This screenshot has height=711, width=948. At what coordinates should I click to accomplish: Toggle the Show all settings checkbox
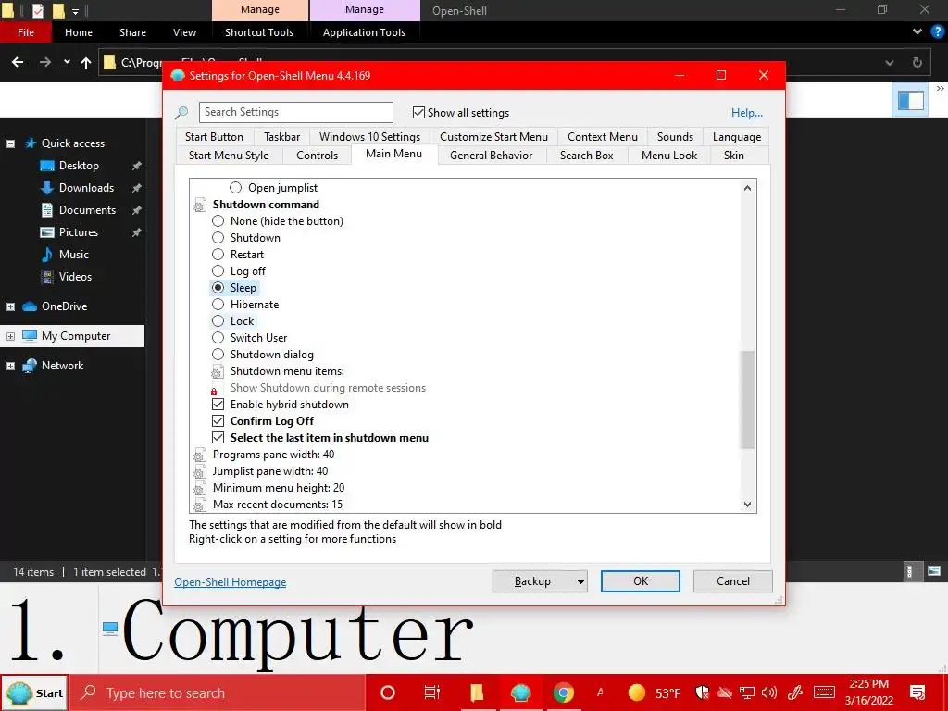(418, 112)
